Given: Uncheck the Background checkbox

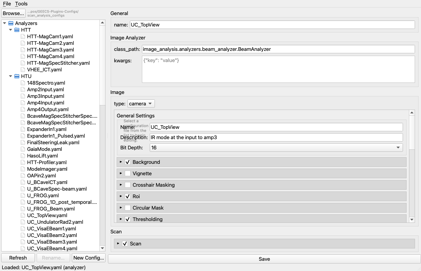Looking at the screenshot, I should tap(128, 162).
